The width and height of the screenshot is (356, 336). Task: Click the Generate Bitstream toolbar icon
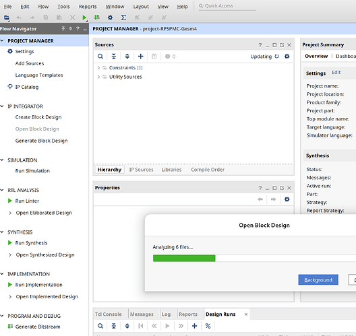[97, 18]
